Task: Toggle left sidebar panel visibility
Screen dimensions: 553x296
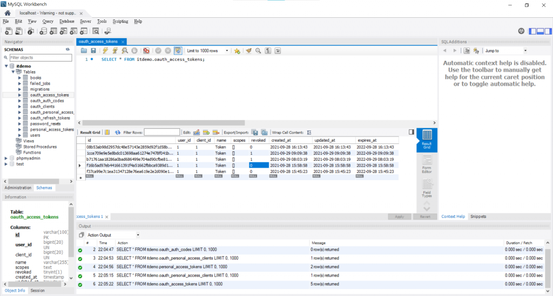Action: point(532,31)
